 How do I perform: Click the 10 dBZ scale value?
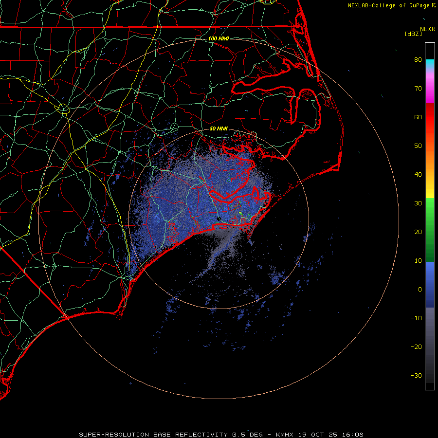418,261
